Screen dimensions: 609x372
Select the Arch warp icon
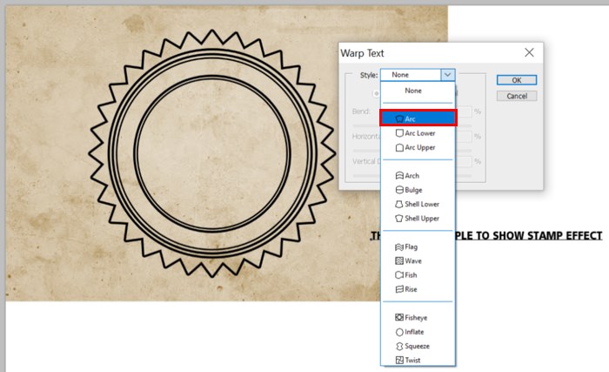click(399, 175)
